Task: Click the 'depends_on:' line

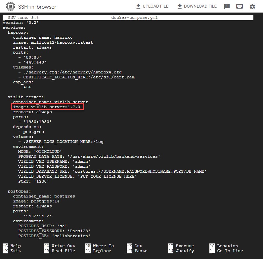Action: [27, 127]
